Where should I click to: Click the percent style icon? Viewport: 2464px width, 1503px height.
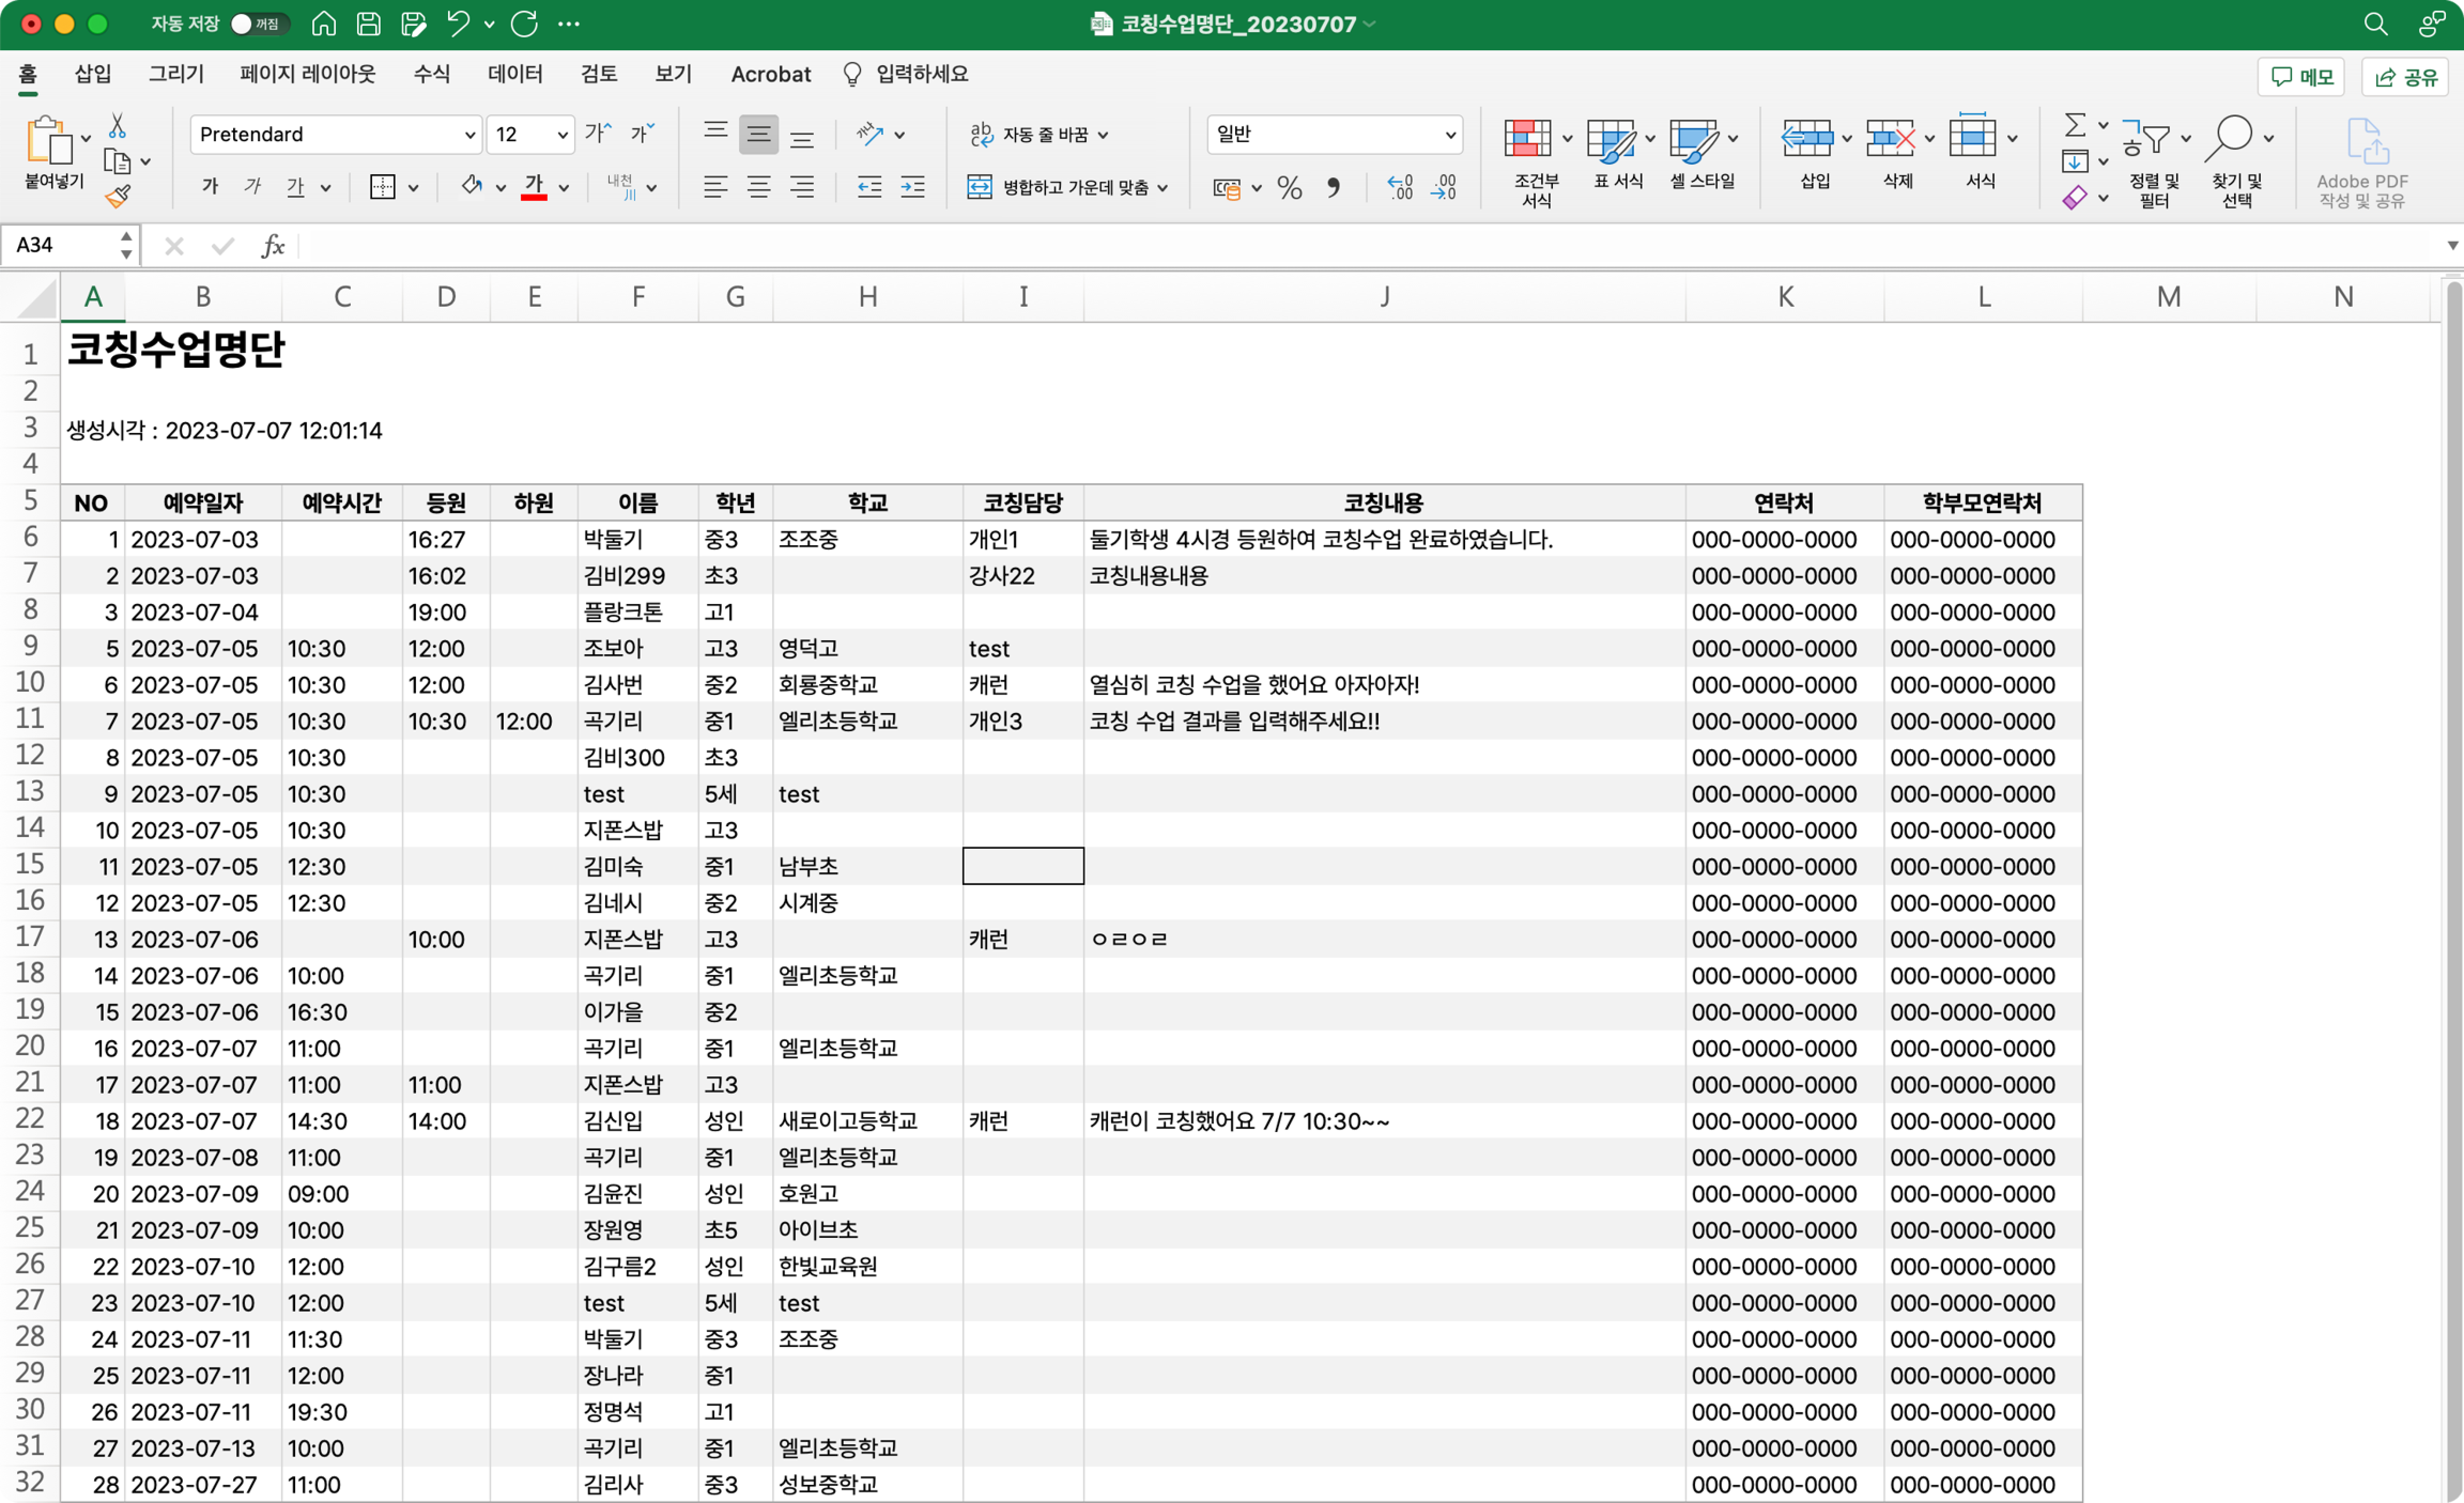coord(1289,187)
